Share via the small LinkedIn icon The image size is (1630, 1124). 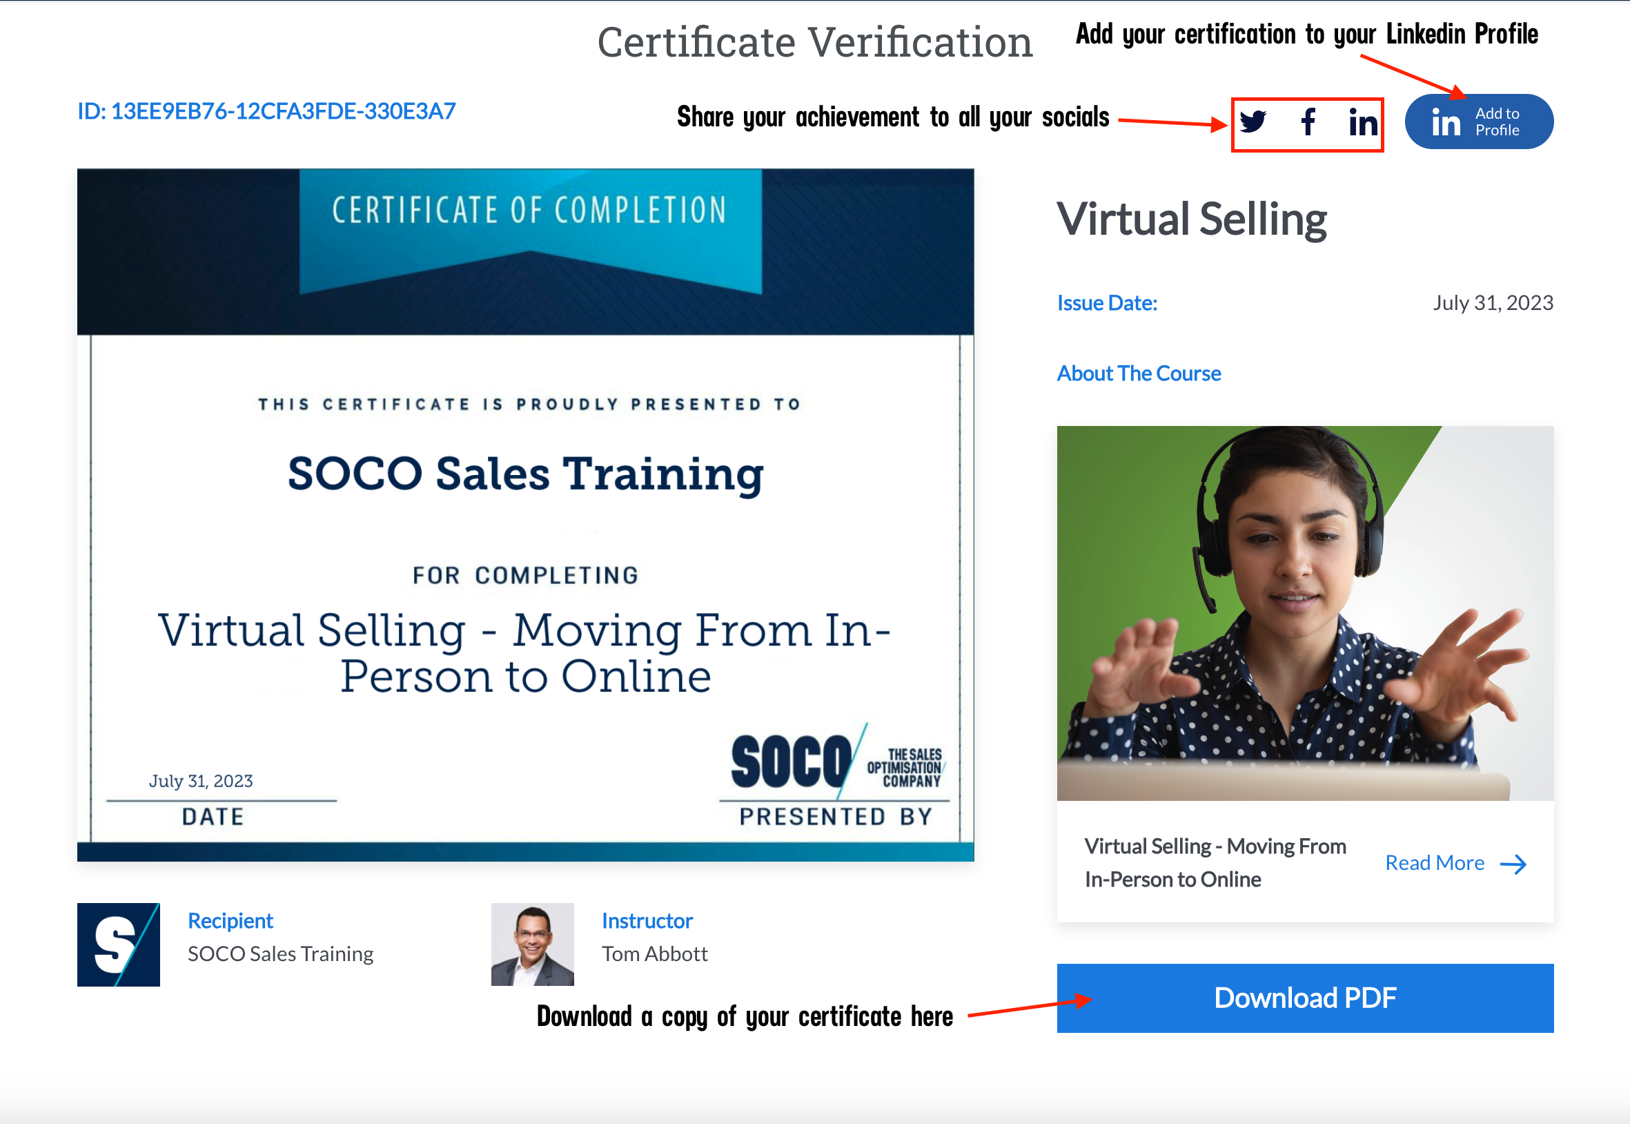point(1362,124)
